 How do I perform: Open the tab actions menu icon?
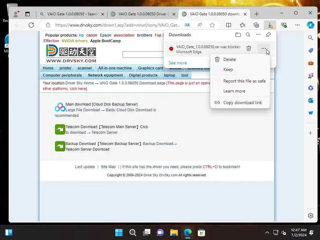[27, 14]
